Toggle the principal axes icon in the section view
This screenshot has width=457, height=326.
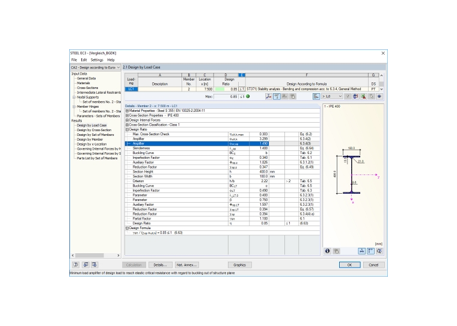pos(370,251)
